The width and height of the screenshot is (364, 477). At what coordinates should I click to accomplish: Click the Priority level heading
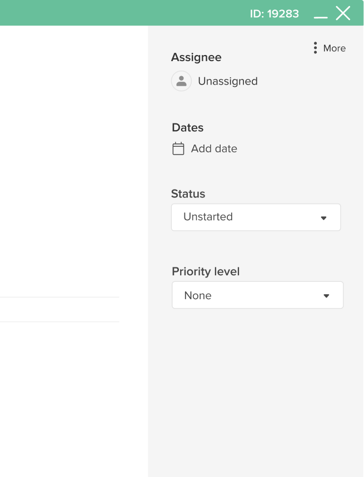click(x=206, y=271)
